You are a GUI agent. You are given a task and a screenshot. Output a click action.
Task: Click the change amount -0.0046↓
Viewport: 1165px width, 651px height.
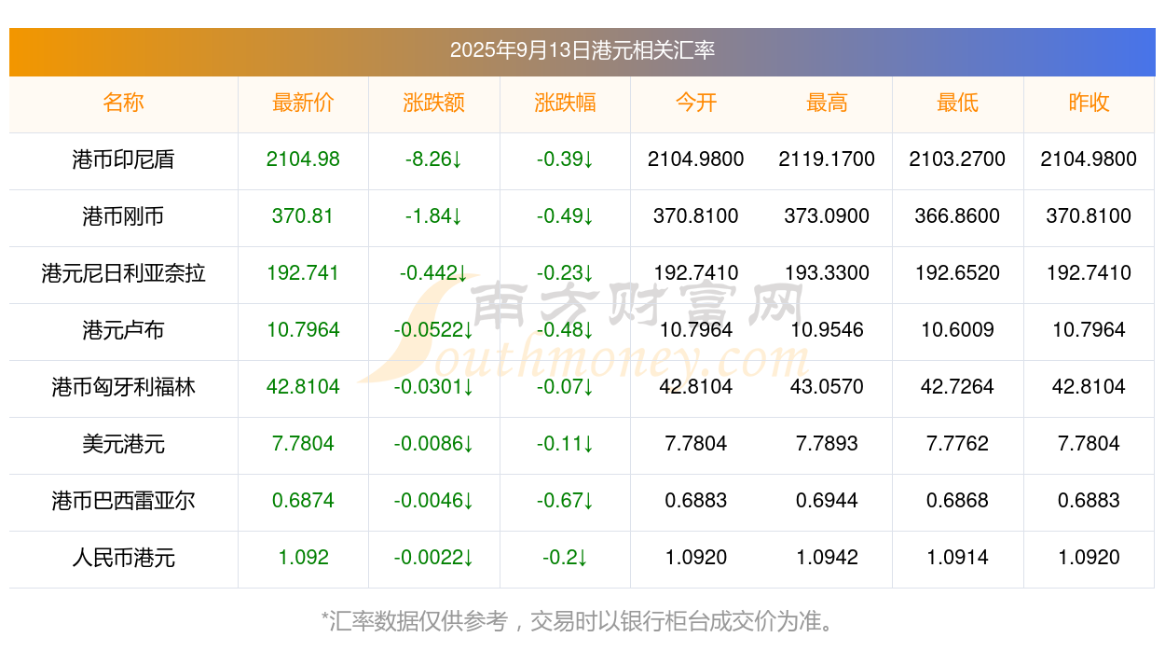click(434, 501)
